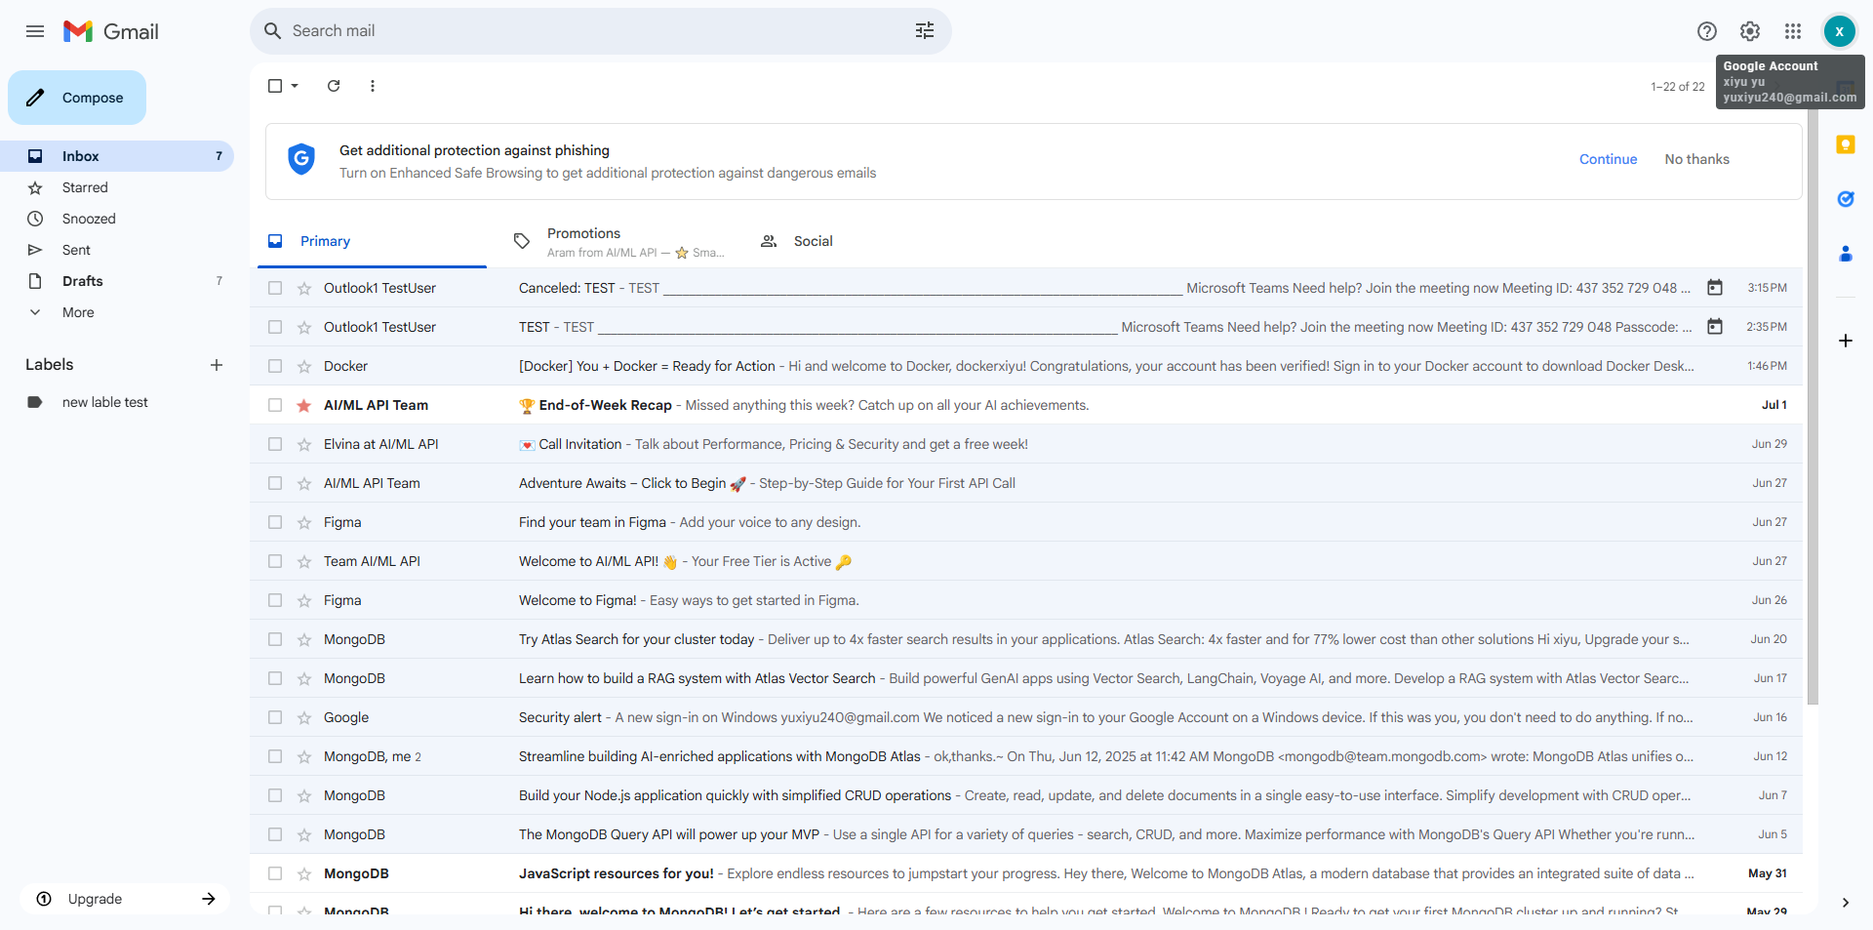This screenshot has width=1873, height=930.
Task: Open Google Tasks in side panel
Action: click(x=1845, y=199)
